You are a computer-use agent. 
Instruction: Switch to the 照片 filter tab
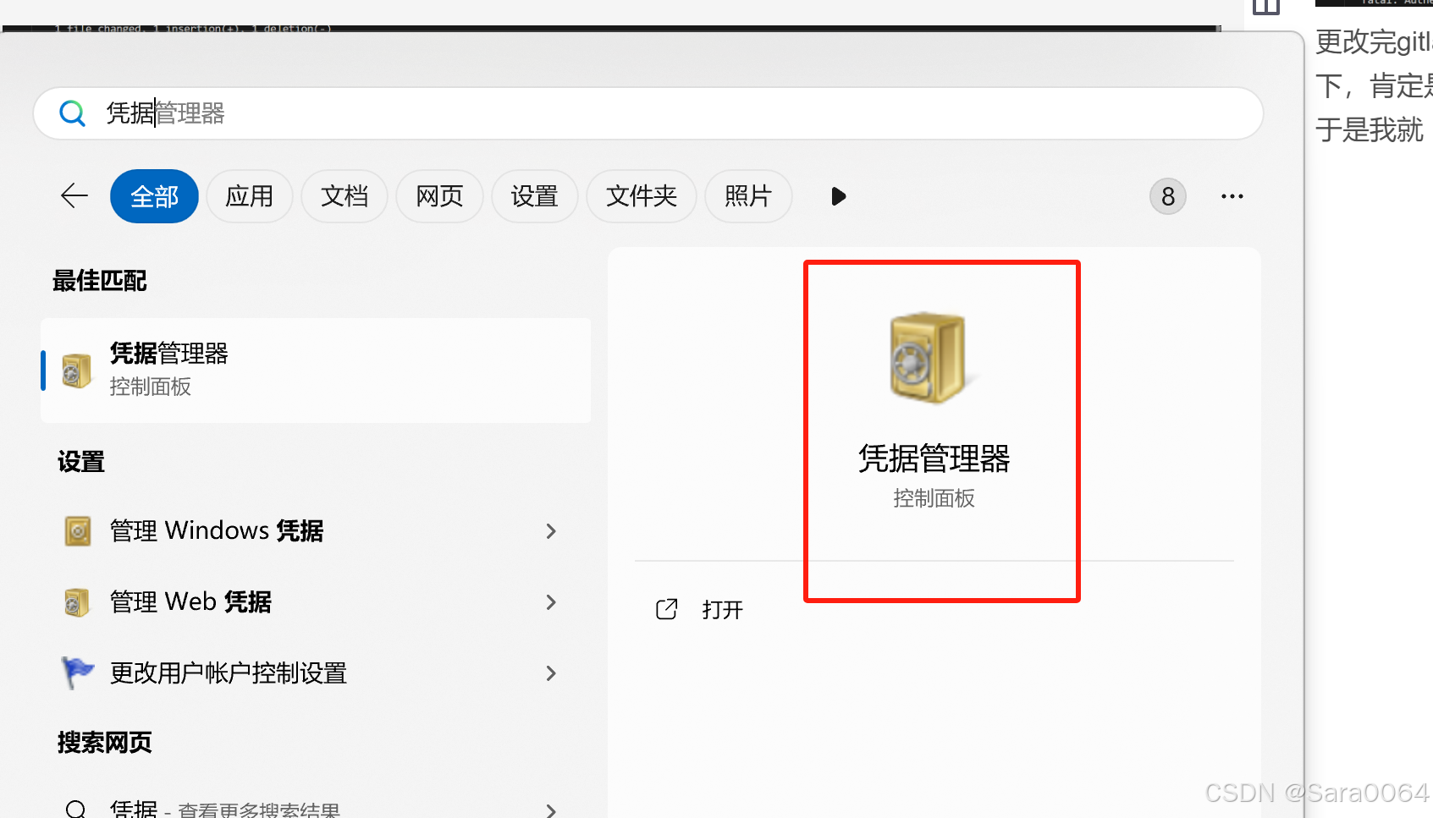click(748, 196)
